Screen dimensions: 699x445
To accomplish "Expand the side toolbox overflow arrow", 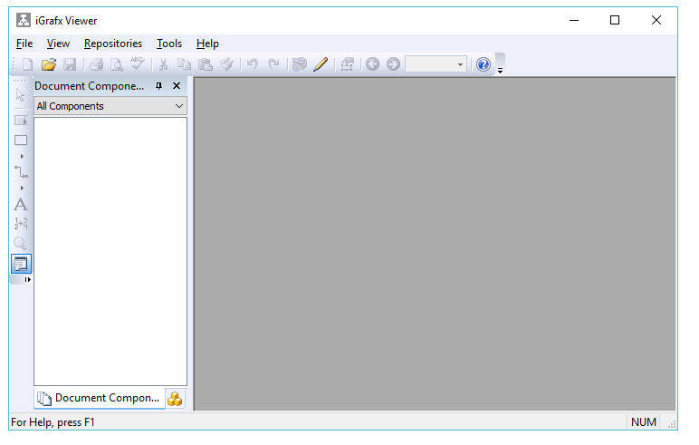I will [27, 280].
